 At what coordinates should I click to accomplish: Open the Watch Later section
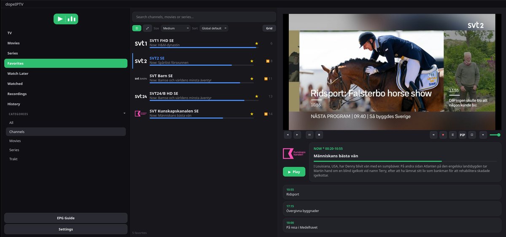pyautogui.click(x=66, y=73)
